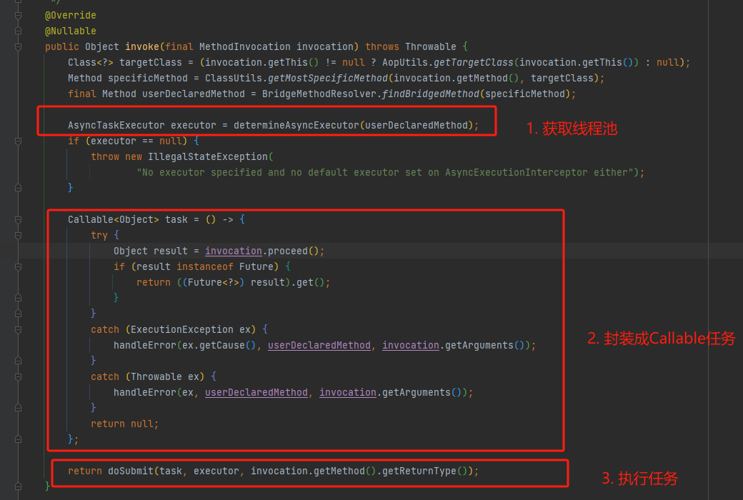Click fold end marker at the invoke method's closing brace
The width and height of the screenshot is (743, 500).
[18, 486]
